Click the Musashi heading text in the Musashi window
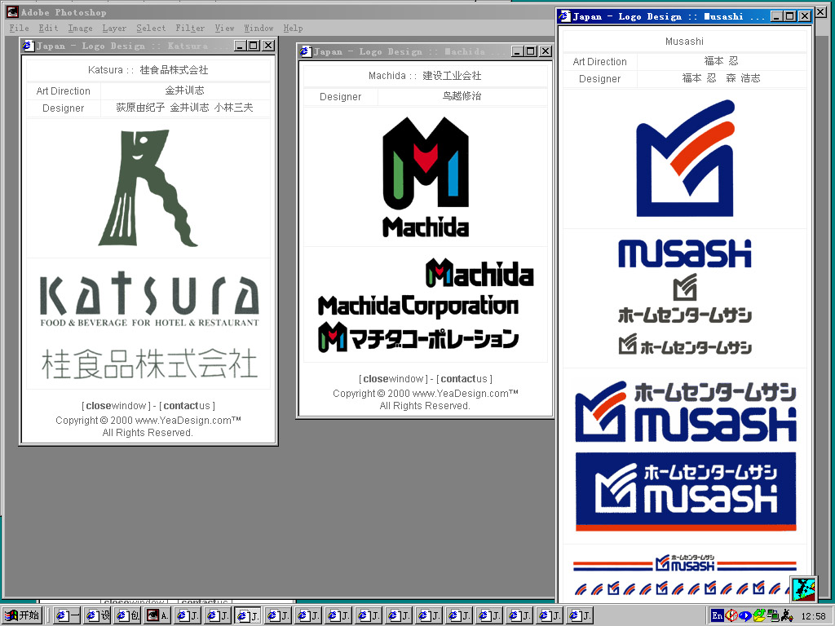Image resolution: width=835 pixels, height=626 pixels. tap(684, 42)
